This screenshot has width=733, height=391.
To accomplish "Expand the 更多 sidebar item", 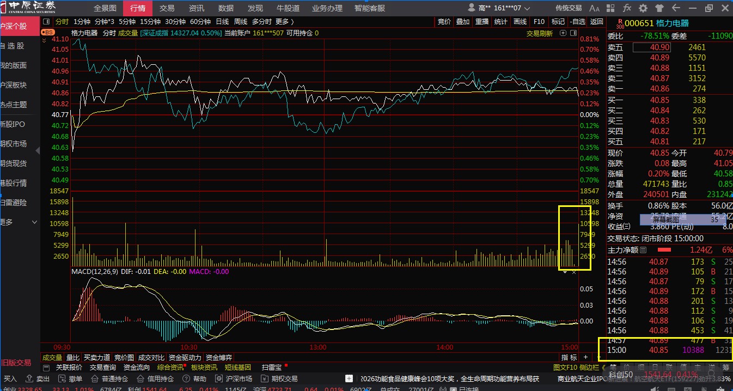I will coord(20,222).
